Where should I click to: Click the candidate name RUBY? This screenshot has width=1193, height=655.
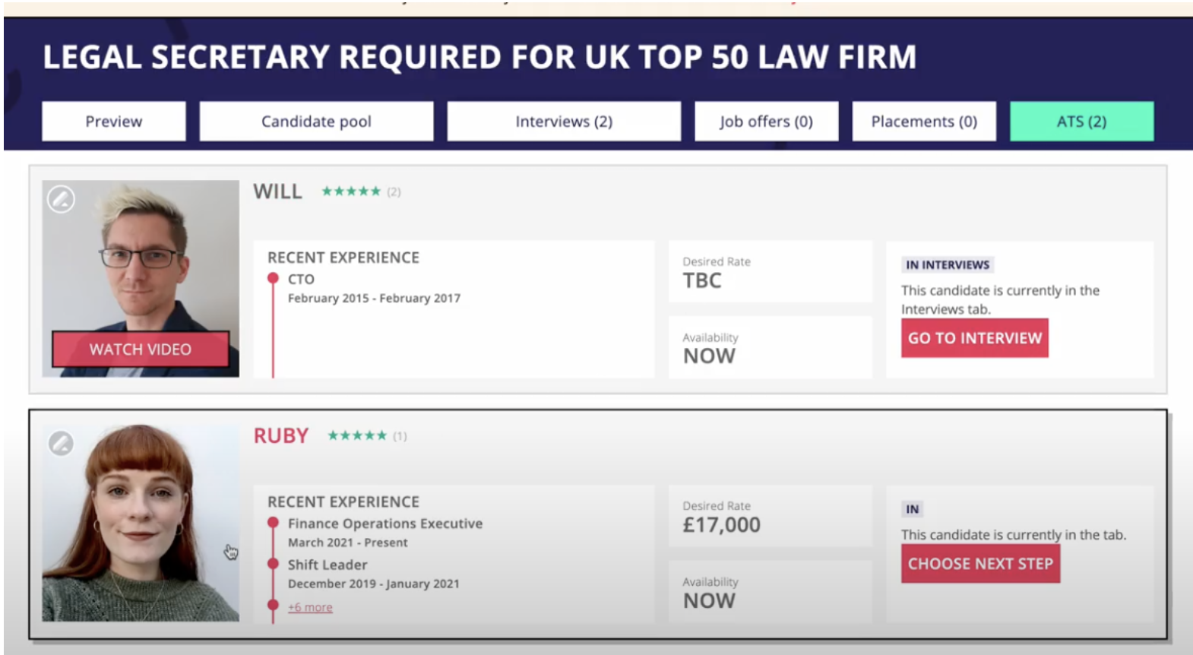click(281, 435)
